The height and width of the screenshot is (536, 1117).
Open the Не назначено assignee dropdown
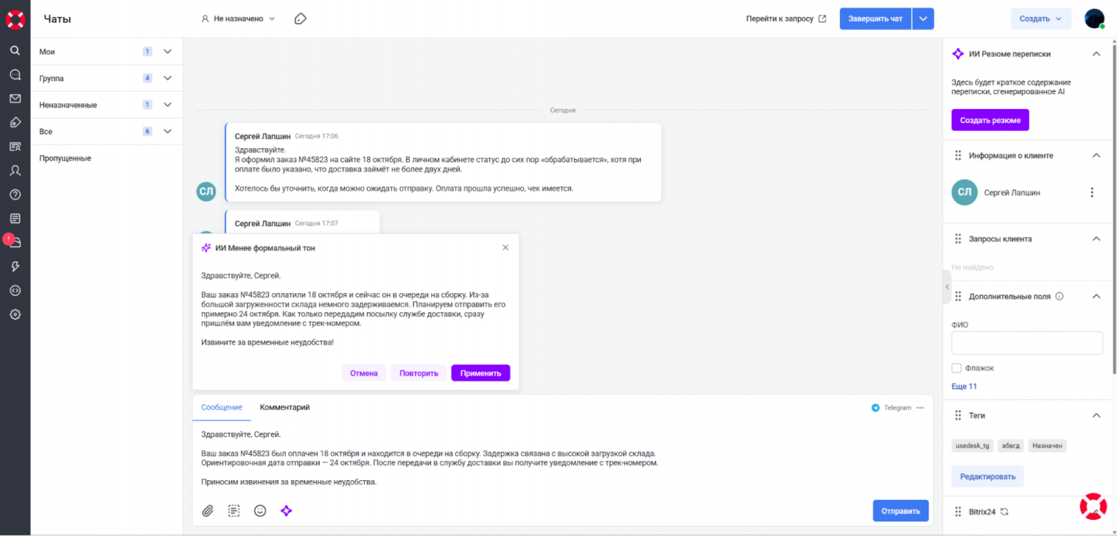238,19
